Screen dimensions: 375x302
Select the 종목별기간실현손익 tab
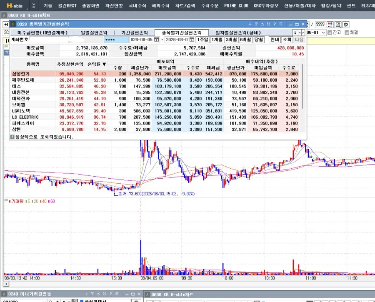click(182, 32)
